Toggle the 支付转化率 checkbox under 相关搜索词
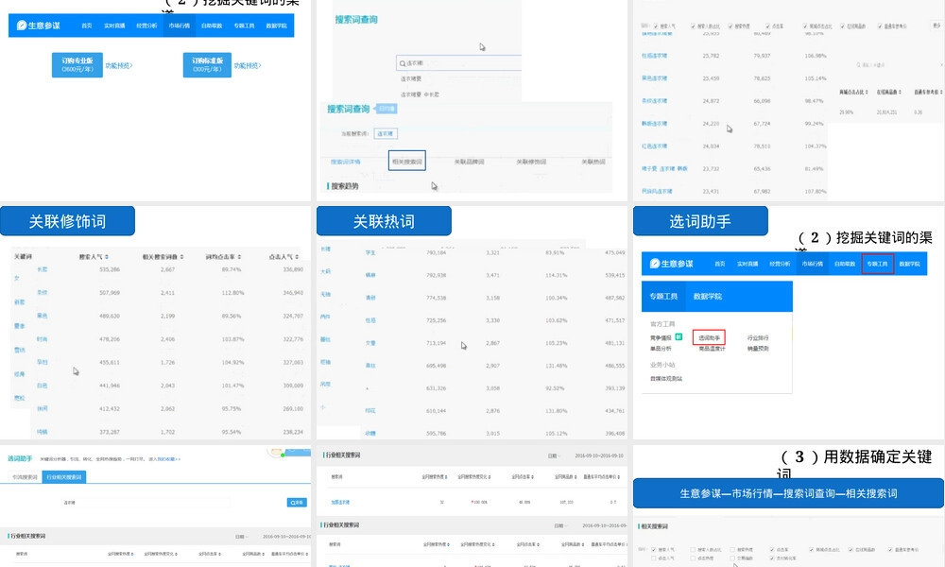 point(772,558)
